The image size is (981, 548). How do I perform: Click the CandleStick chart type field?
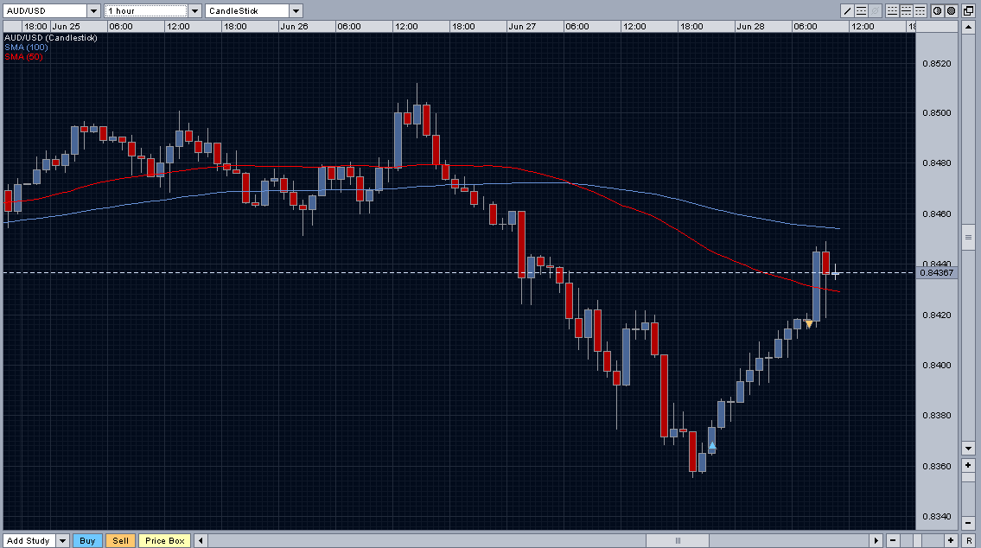(x=247, y=10)
